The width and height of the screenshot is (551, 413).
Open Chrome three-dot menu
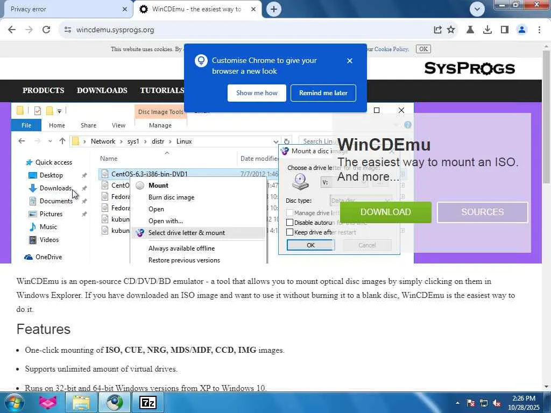(x=539, y=30)
